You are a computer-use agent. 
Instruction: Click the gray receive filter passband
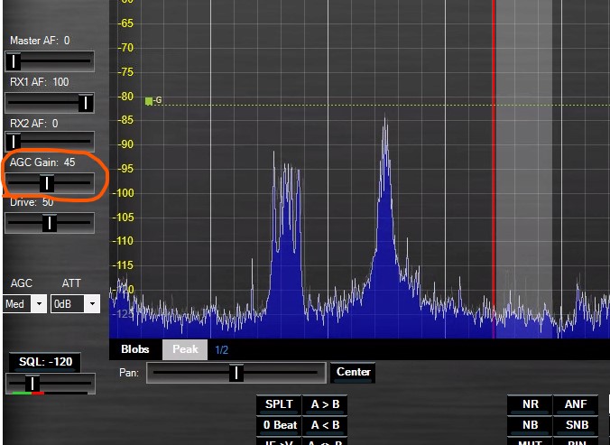[524, 169]
